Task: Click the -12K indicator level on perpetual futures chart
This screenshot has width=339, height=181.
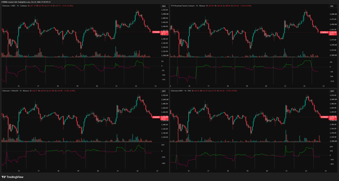Action: [332, 81]
